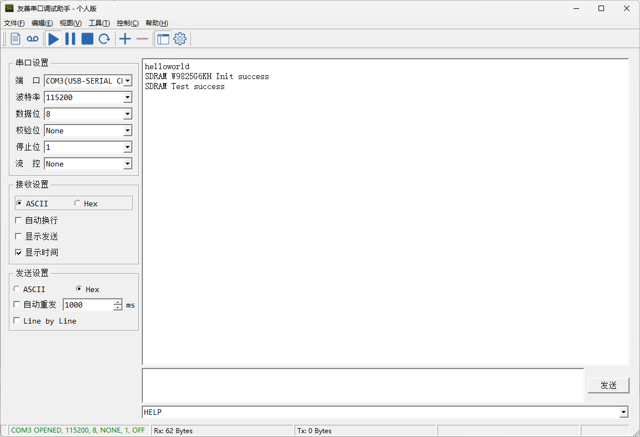This screenshot has width=640, height=437.
Task: Stop the serial port with square icon
Action: click(87, 39)
